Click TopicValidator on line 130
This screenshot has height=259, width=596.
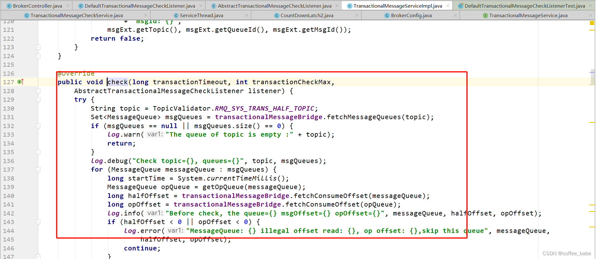point(182,108)
